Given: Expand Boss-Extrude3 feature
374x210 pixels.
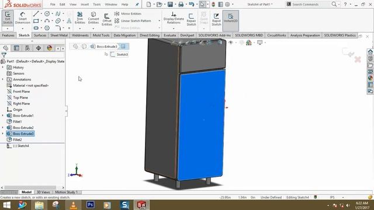Looking at the screenshot, I should click(2, 134).
